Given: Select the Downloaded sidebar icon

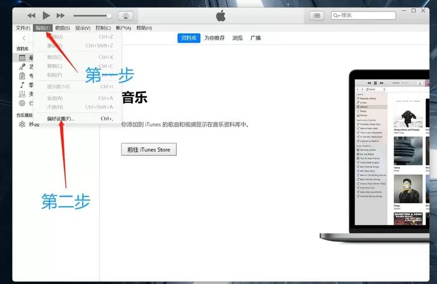Looking at the screenshot, I should pyautogui.click(x=22, y=103).
